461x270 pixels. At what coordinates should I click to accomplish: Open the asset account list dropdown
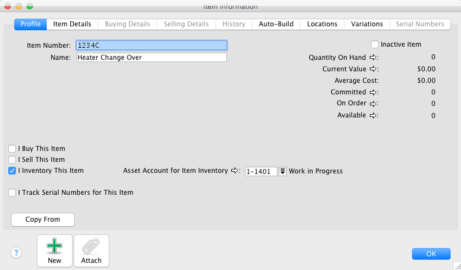click(283, 171)
